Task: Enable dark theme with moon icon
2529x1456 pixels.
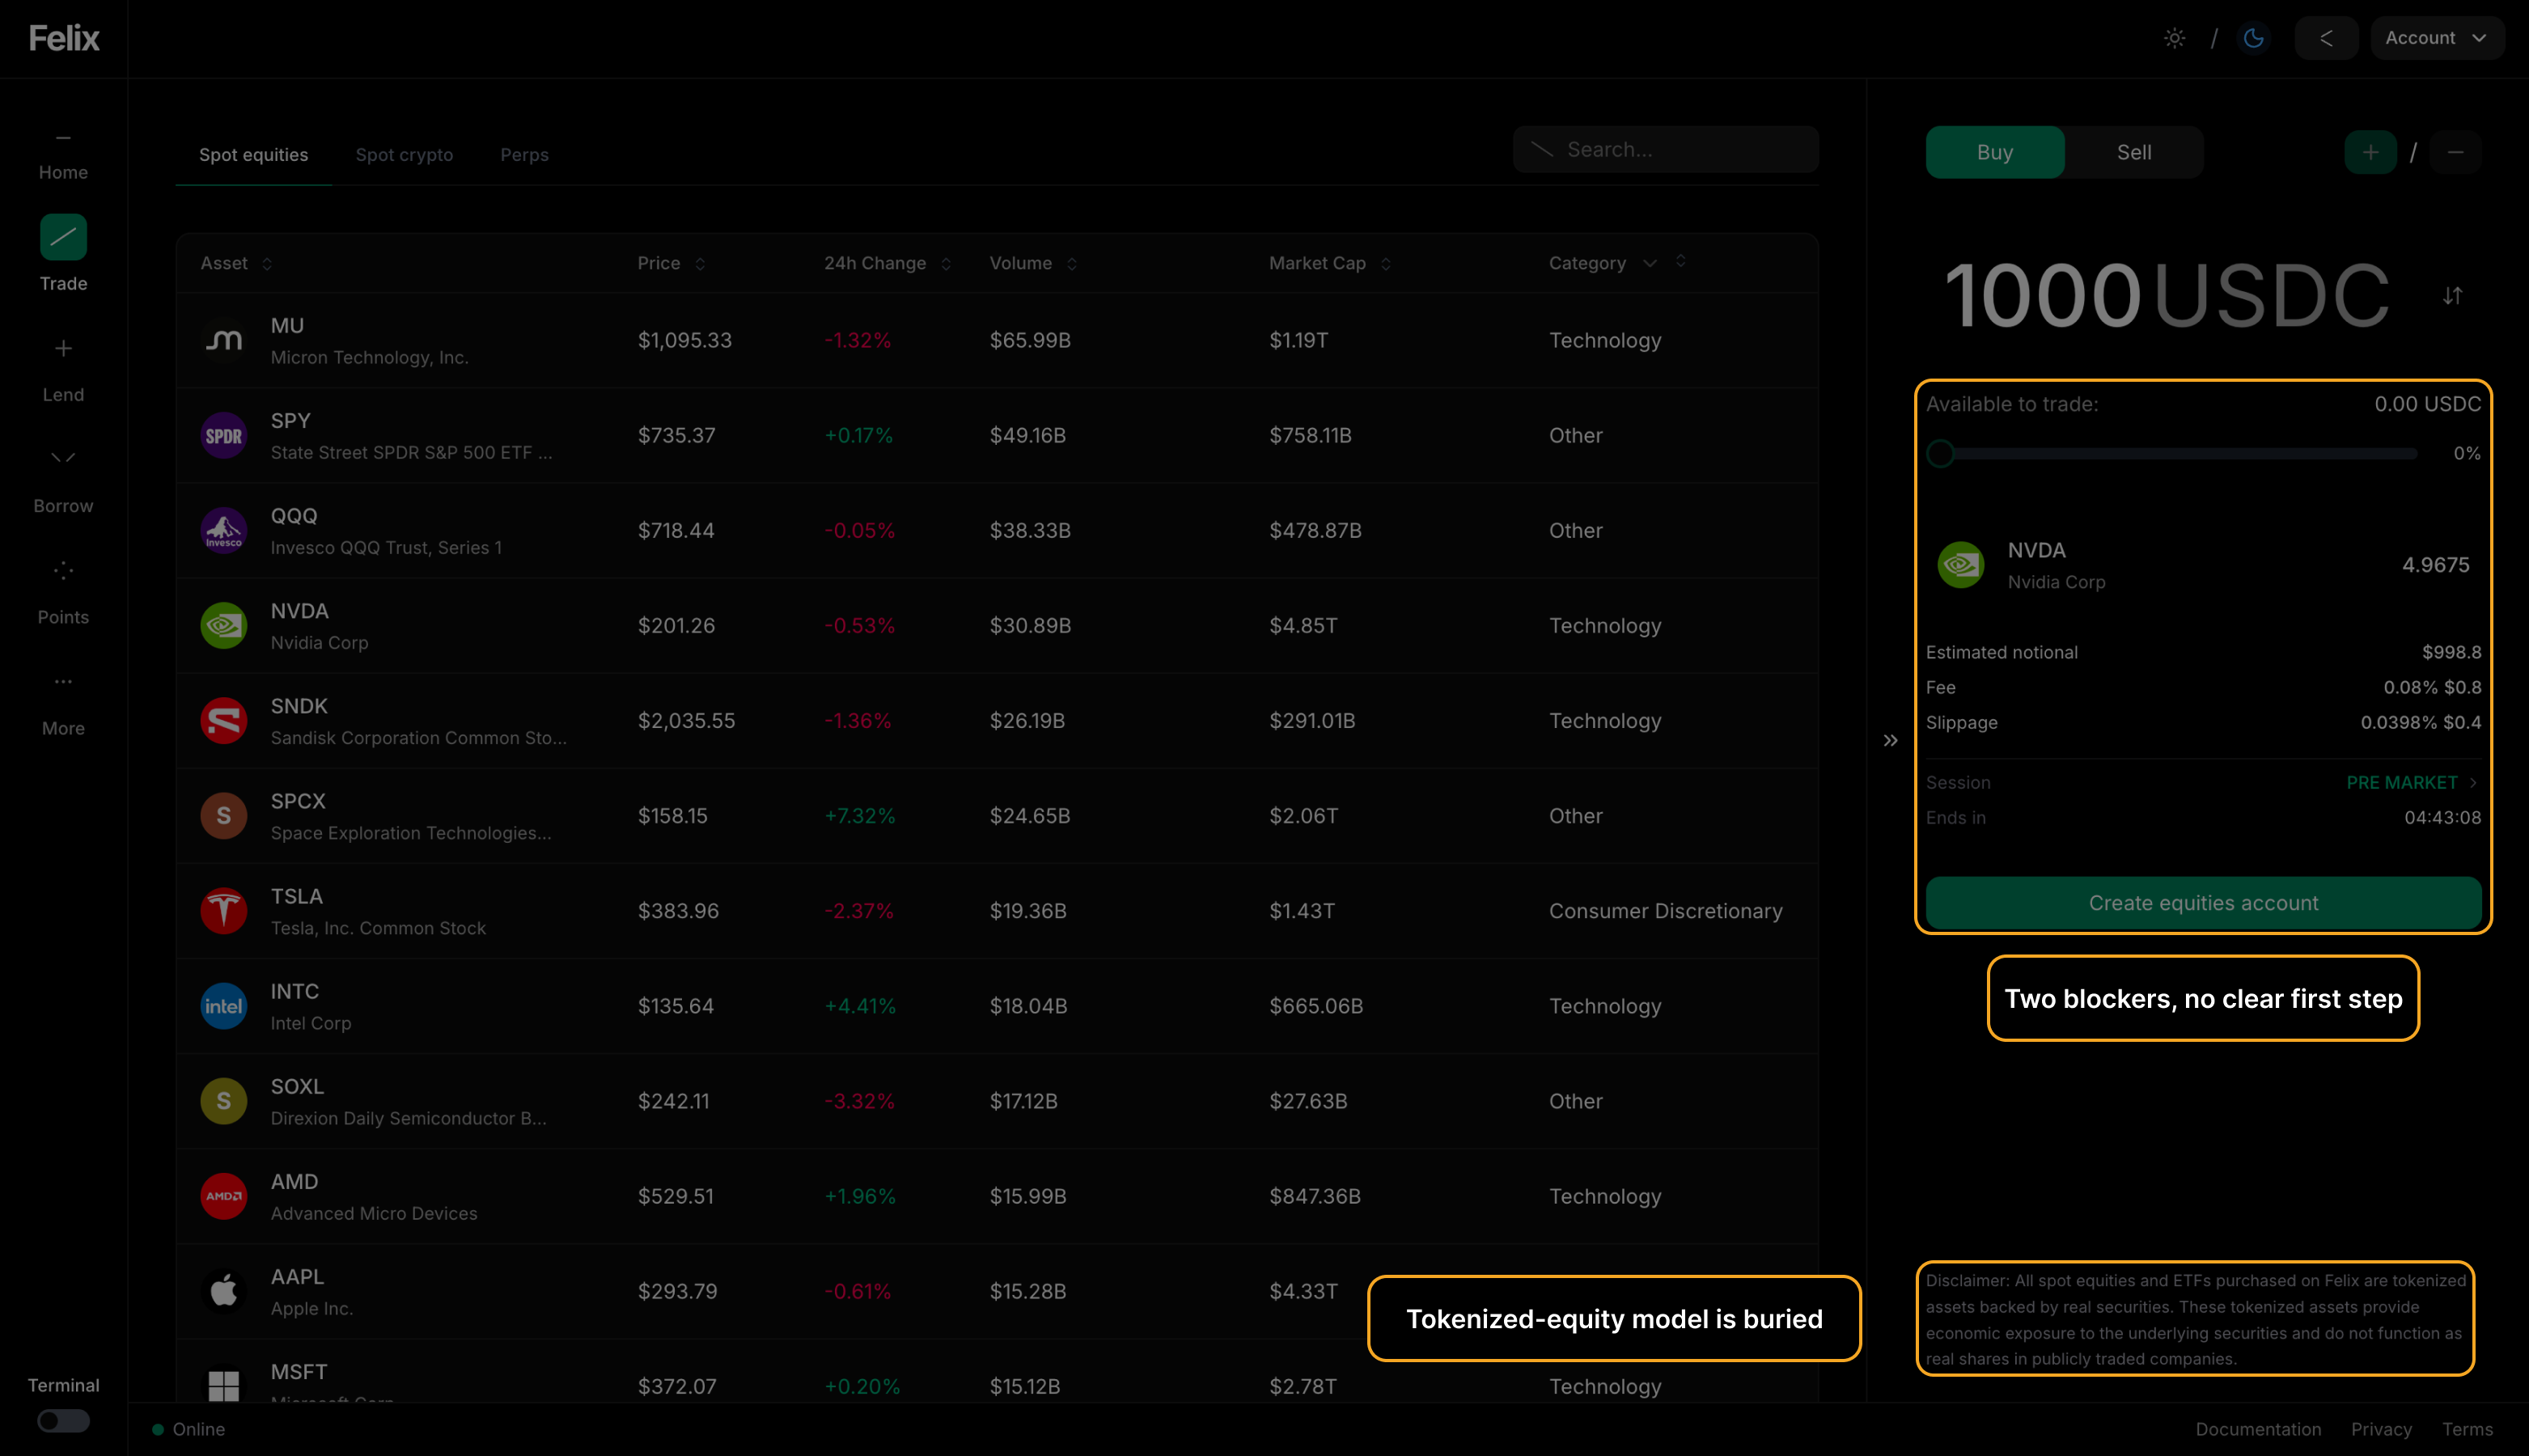Action: pyautogui.click(x=2253, y=38)
